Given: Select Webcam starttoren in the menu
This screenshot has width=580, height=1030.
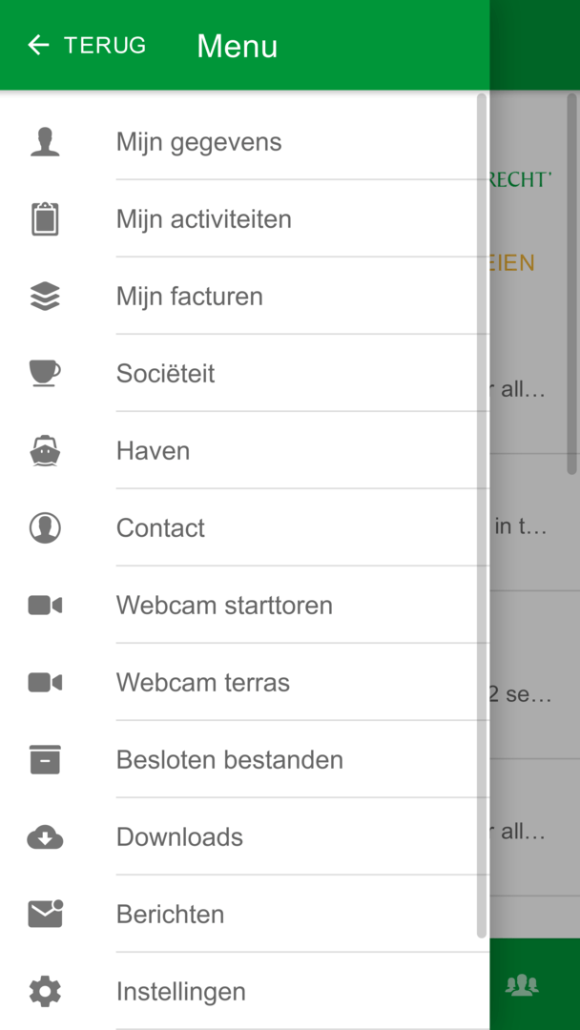Looking at the screenshot, I should click(225, 605).
